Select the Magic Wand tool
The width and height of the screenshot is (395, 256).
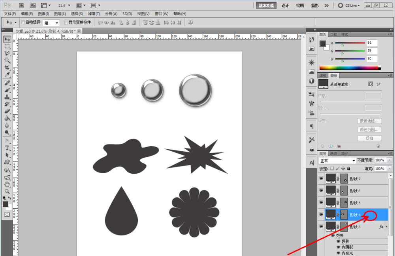(7, 60)
